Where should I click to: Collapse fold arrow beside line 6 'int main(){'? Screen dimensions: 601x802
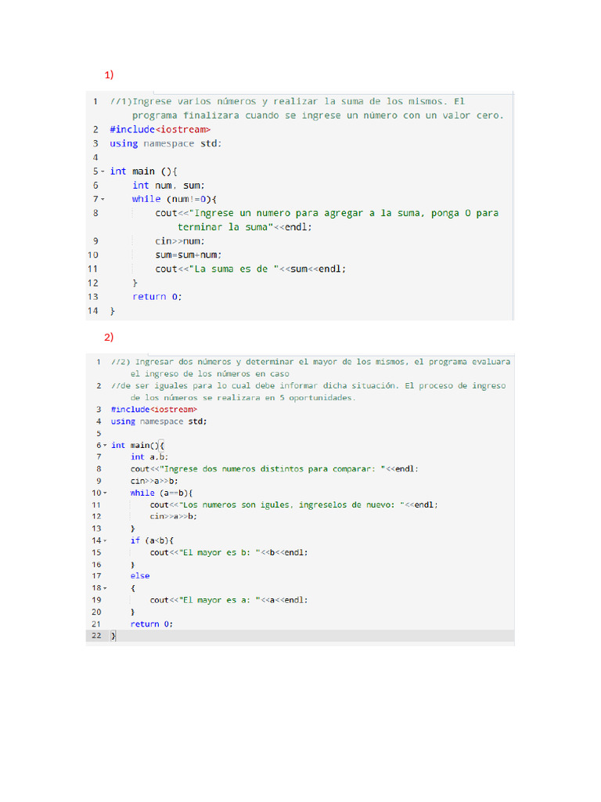click(106, 445)
